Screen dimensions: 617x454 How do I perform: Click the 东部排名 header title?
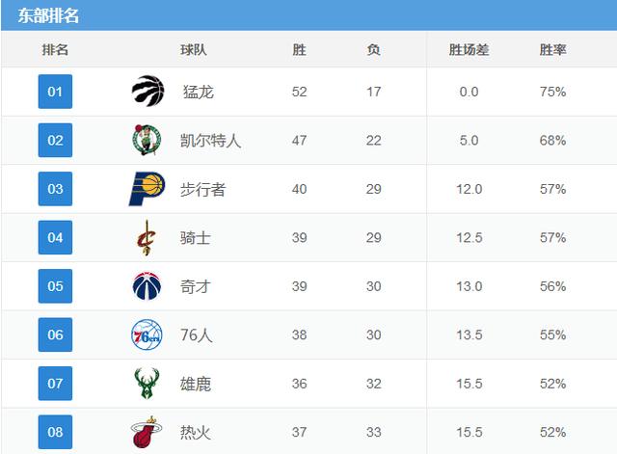(x=48, y=15)
